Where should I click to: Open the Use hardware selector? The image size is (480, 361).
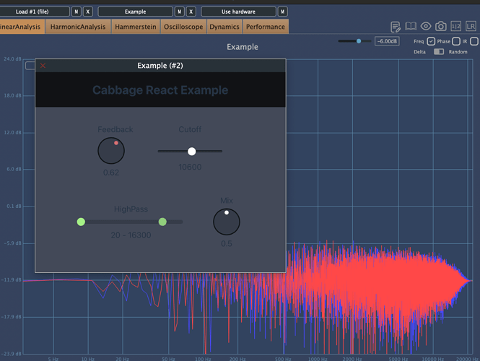[238, 12]
